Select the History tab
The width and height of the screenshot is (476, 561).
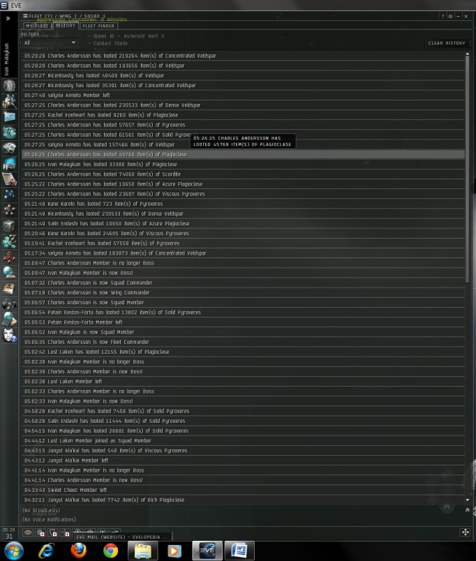click(66, 25)
